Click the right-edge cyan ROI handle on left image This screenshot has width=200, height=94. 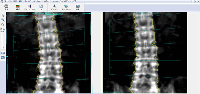point(91,54)
